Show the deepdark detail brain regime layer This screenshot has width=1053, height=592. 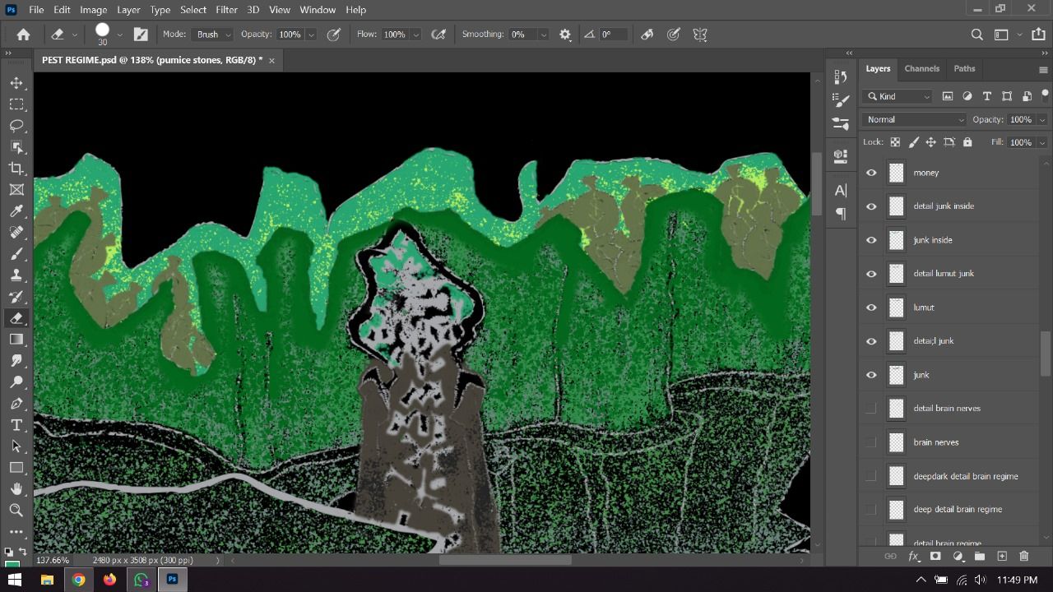(871, 476)
